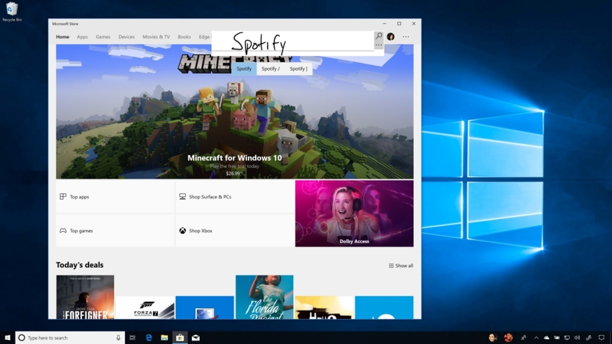Open the volume speaker tray icon
The height and width of the screenshot is (344, 612).
click(x=577, y=338)
